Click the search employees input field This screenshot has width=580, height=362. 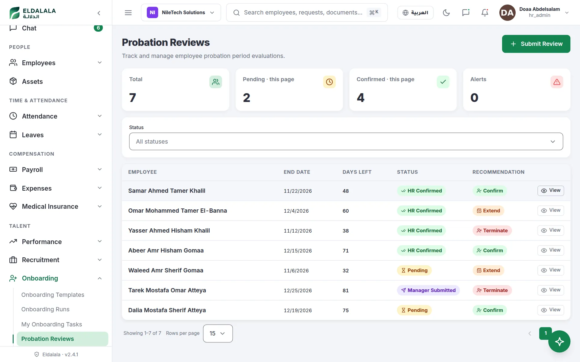pyautogui.click(x=307, y=13)
